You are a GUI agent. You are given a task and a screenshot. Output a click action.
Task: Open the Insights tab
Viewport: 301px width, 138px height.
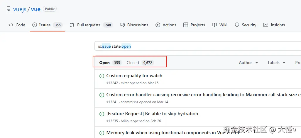pos(278,25)
